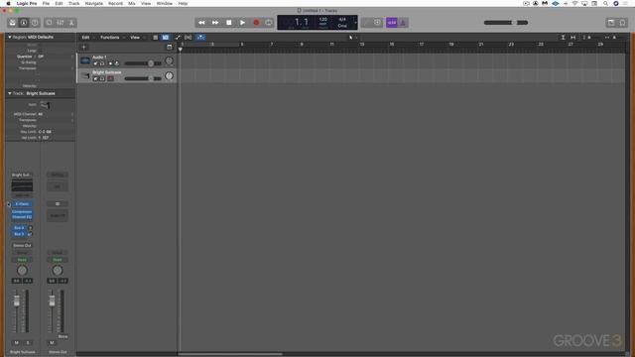Click the Audio 1 track icon
This screenshot has width=635, height=357.
point(85,60)
